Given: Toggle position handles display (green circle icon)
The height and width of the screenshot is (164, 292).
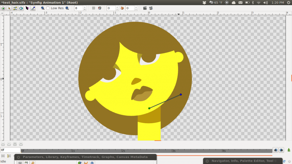Looking at the screenshot, I should pyautogui.click(x=3, y=8).
